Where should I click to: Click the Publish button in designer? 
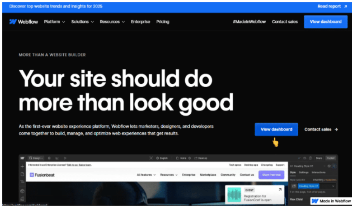pyautogui.click(x=331, y=158)
